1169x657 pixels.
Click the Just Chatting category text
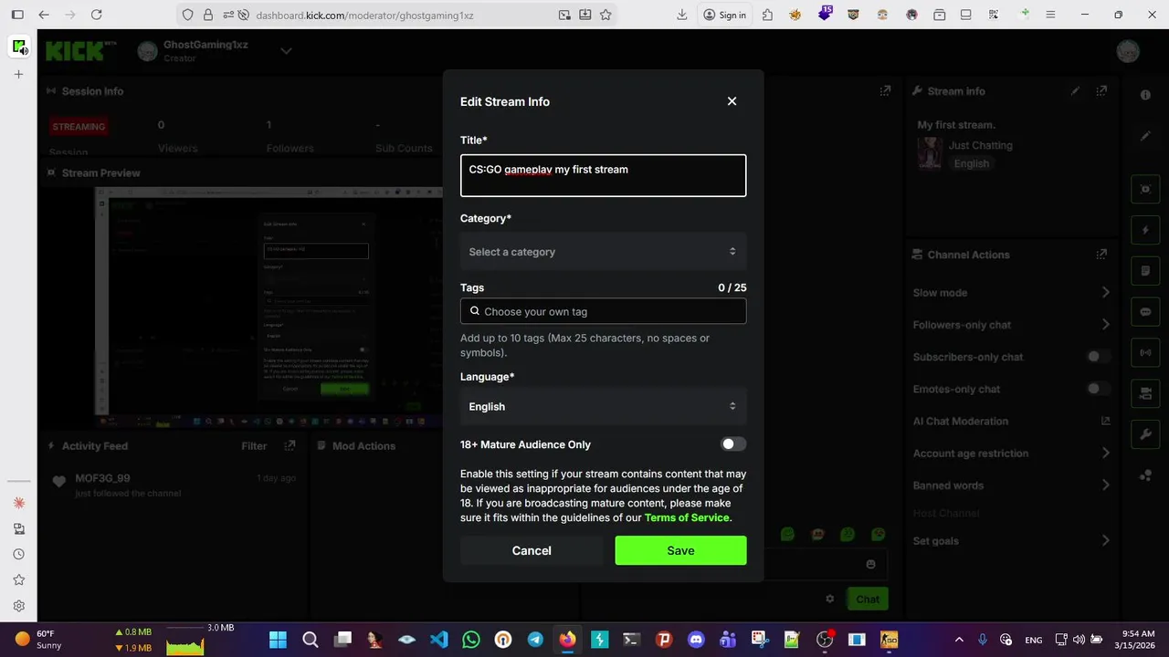980,145
